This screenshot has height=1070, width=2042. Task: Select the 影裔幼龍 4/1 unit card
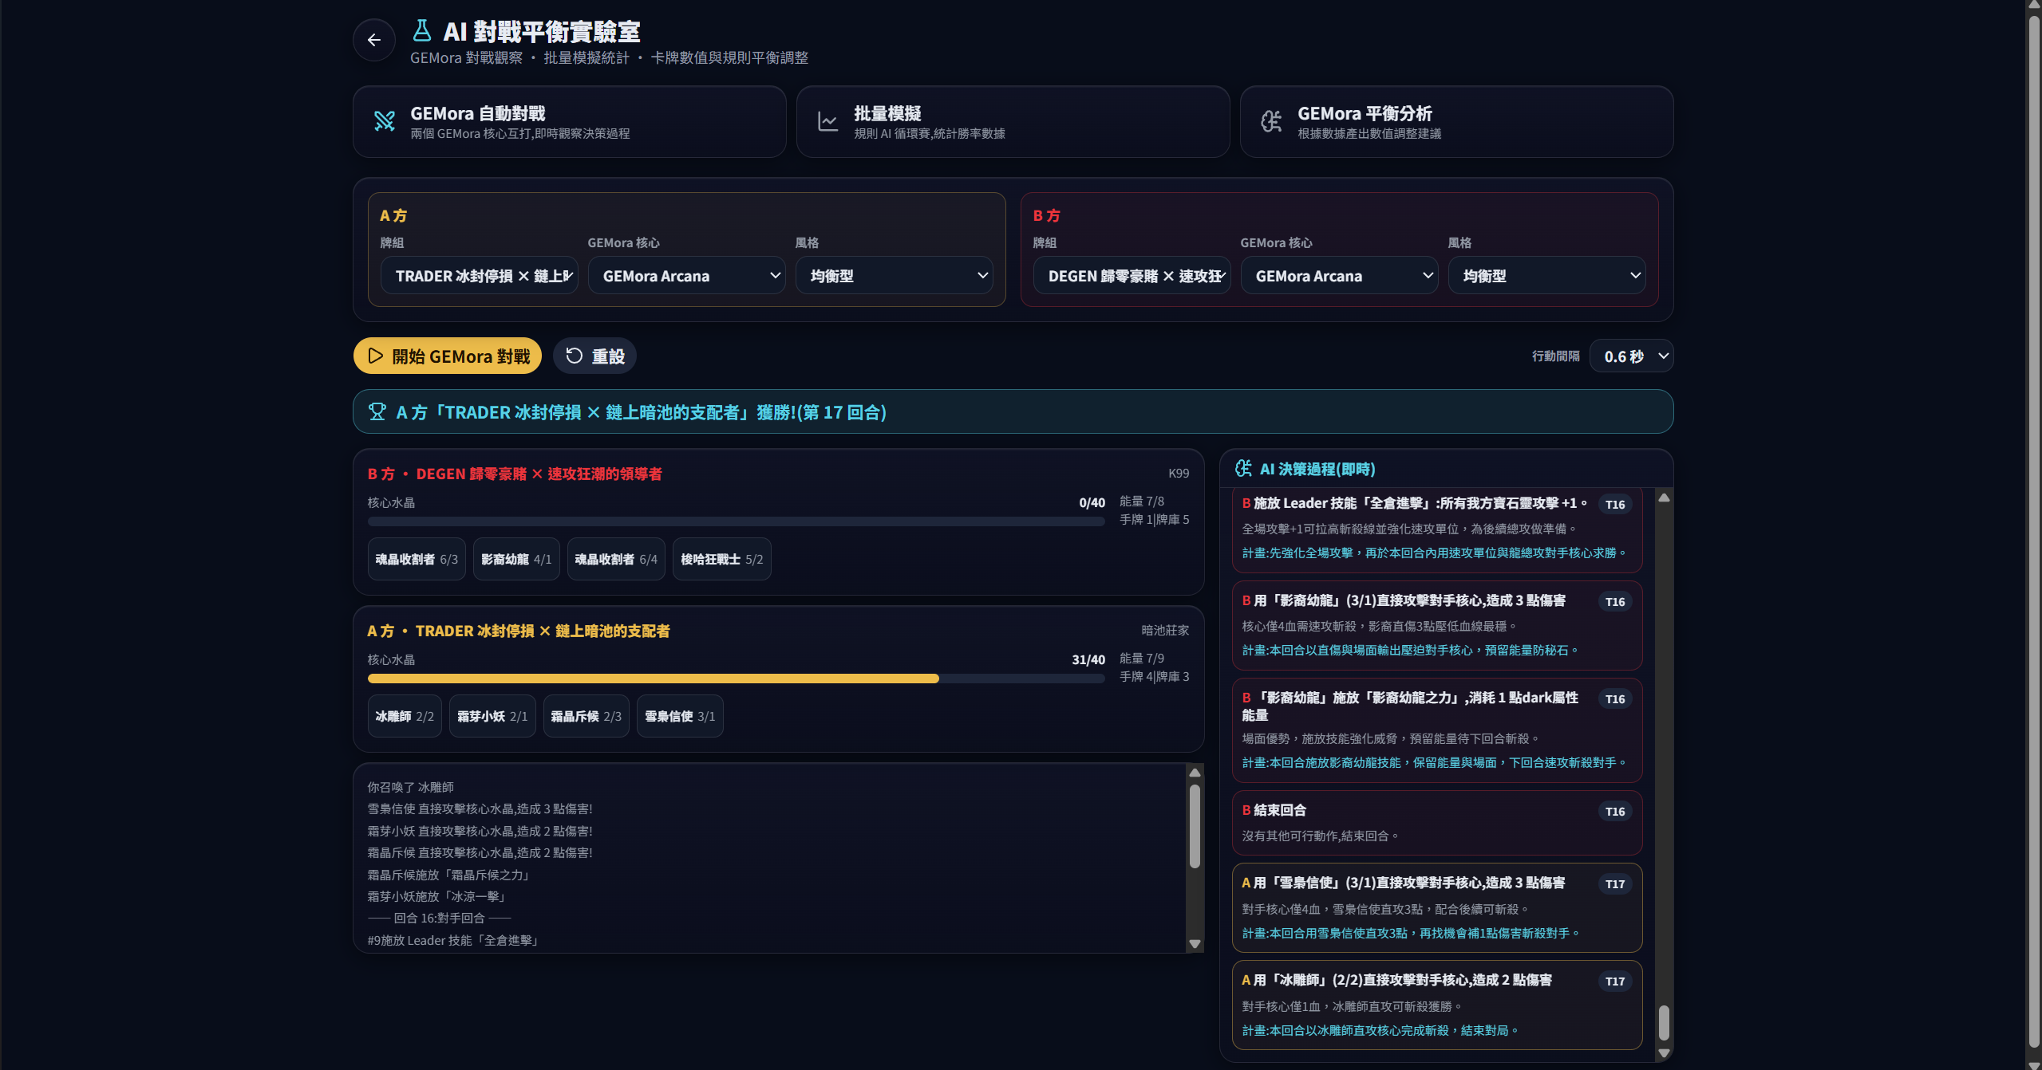[516, 559]
